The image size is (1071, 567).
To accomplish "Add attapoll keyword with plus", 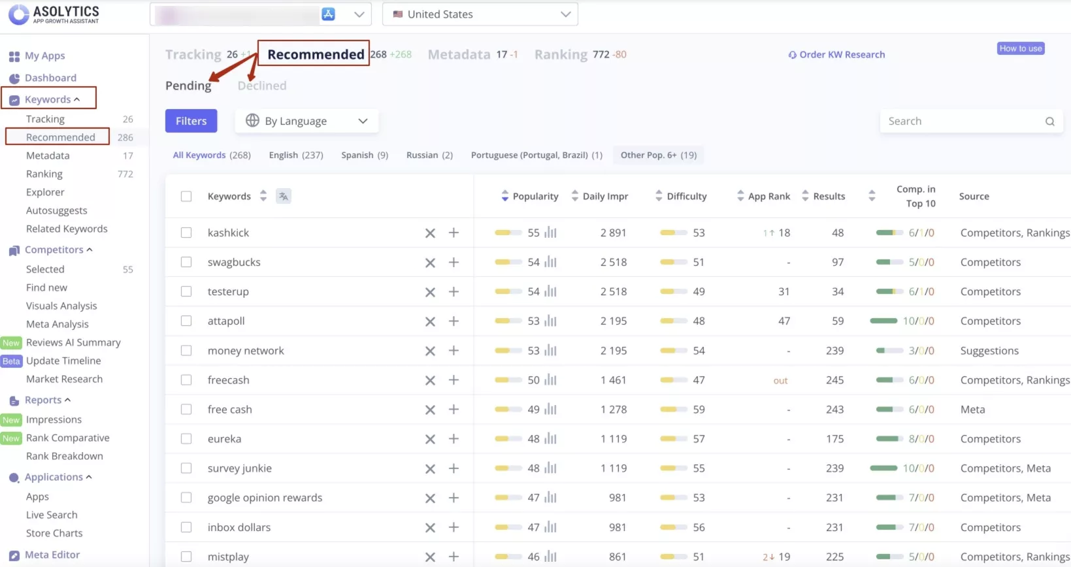I will [453, 321].
